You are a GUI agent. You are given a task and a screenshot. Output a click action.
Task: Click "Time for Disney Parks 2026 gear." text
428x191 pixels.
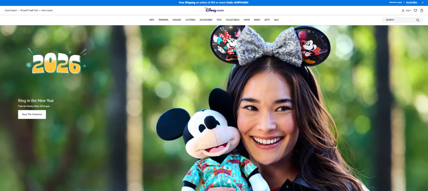click(x=34, y=106)
